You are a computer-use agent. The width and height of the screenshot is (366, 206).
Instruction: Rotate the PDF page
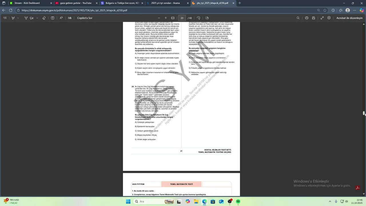click(x=198, y=18)
